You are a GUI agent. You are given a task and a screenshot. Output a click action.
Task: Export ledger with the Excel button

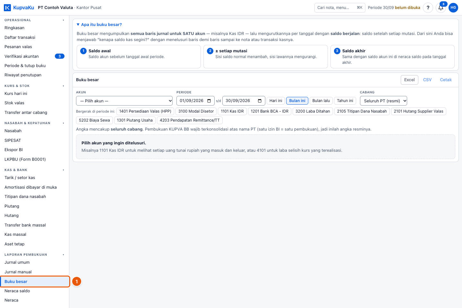pos(409,80)
